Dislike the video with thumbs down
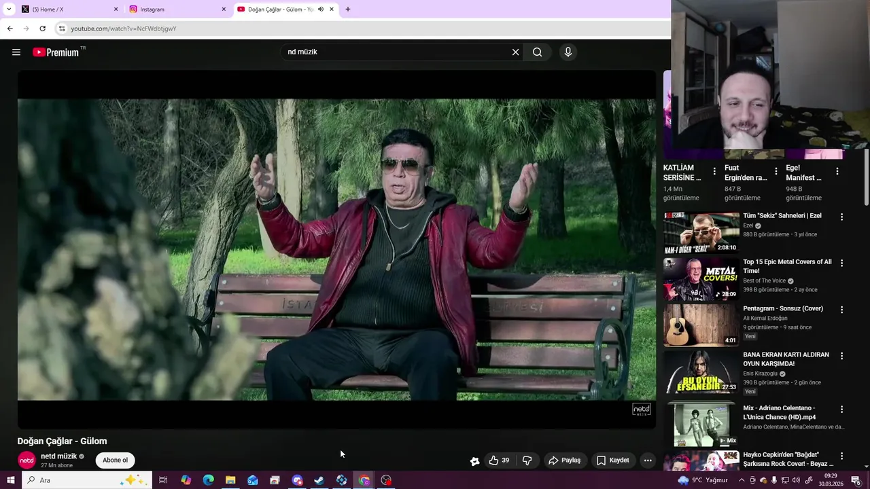Screen dimensions: 870x489 click(527, 460)
